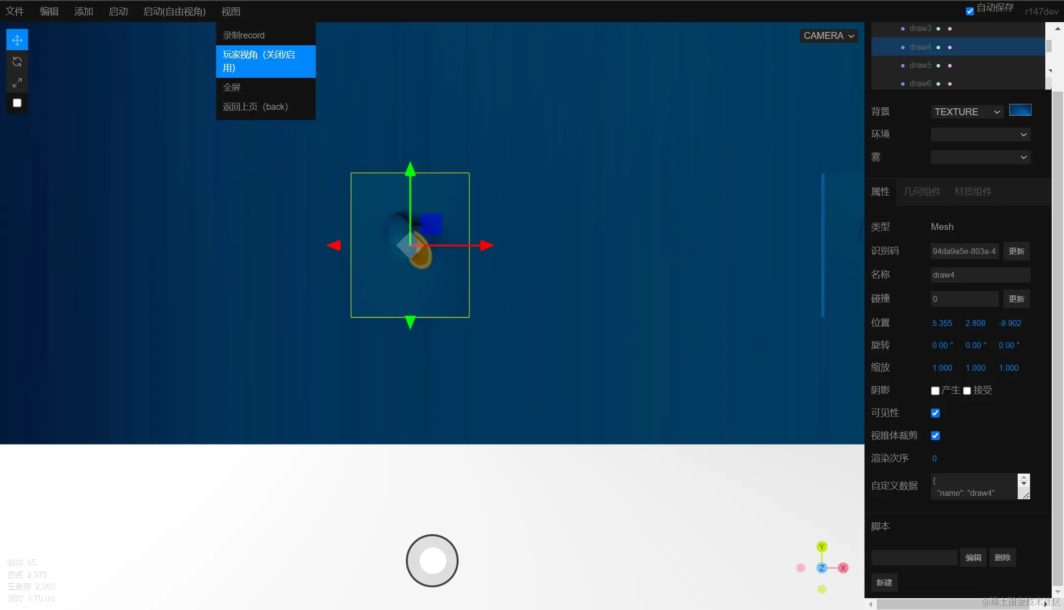The width and height of the screenshot is (1064, 610).
Task: Select 全屏 from the view menu
Action: coord(232,88)
